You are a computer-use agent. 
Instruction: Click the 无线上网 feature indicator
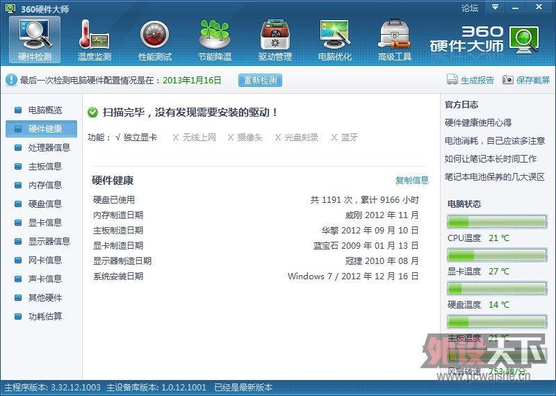point(195,137)
